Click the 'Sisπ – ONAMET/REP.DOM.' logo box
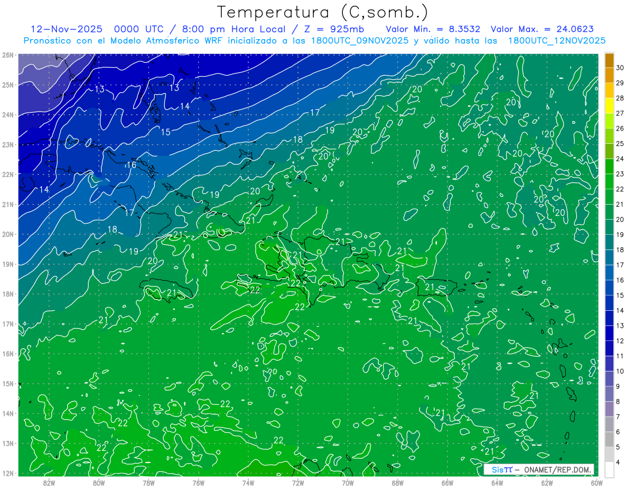 539,469
